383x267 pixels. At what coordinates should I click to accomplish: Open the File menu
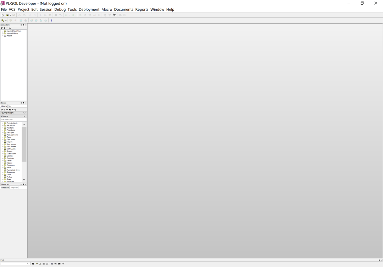[4, 9]
